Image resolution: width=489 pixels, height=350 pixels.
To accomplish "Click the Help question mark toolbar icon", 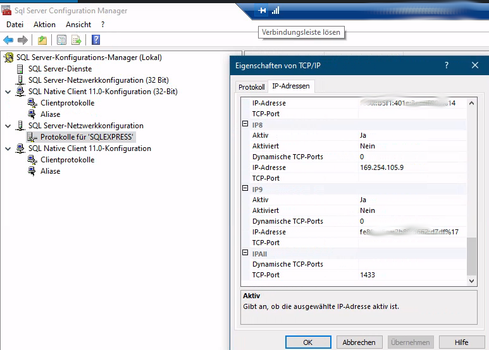I will (96, 40).
